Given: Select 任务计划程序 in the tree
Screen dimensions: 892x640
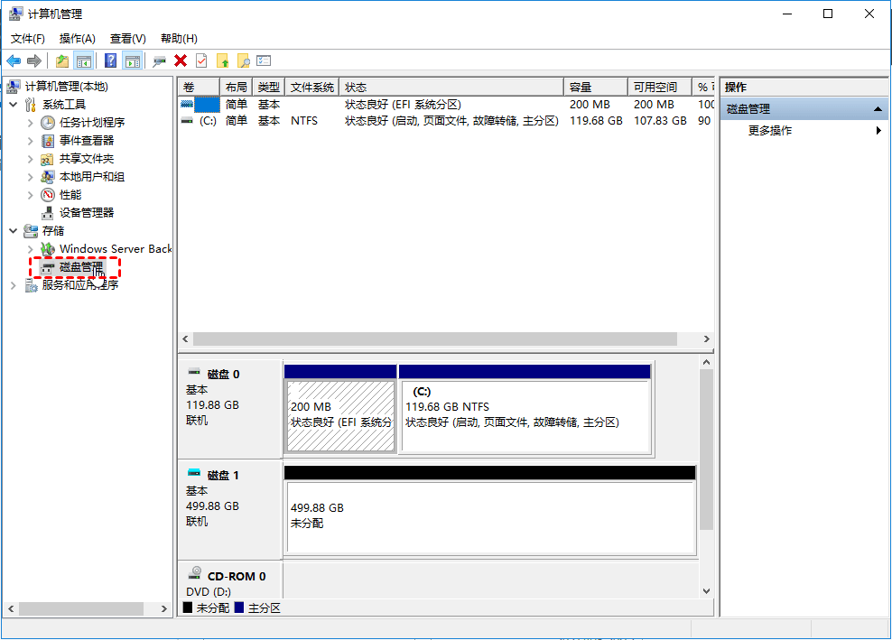Looking at the screenshot, I should (x=91, y=122).
